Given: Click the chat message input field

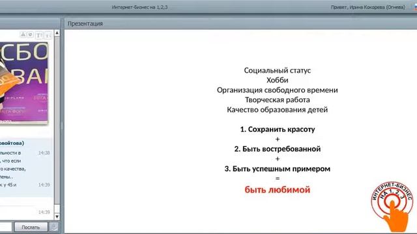Looking at the screenshot, I should coord(5,227).
